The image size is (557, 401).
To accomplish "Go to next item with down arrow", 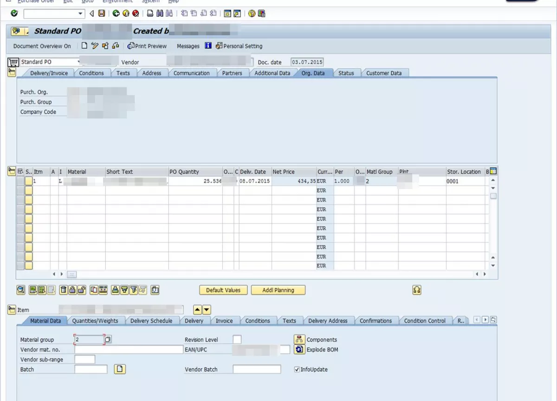I will coord(207,310).
